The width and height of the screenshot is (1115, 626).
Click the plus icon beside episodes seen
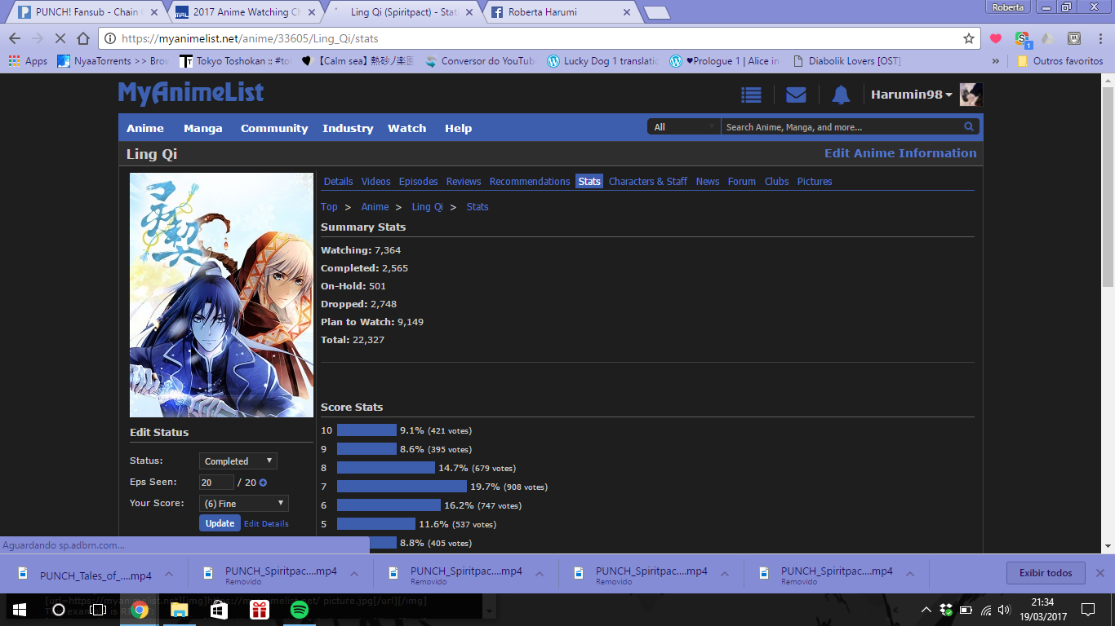(264, 483)
